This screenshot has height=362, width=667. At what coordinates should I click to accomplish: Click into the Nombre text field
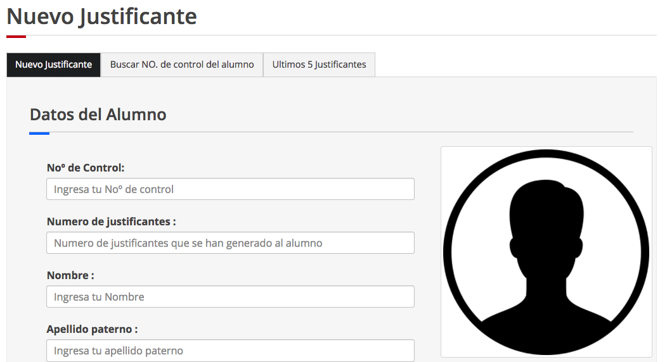coord(230,297)
